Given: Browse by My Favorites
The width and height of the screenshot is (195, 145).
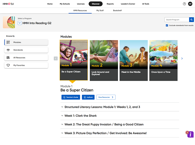Looking at the screenshot, I should point(26,65).
